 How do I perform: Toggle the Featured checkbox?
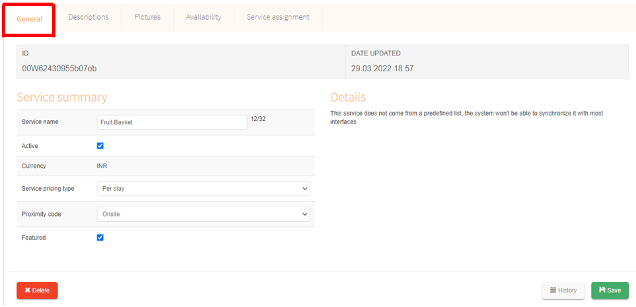tap(100, 238)
